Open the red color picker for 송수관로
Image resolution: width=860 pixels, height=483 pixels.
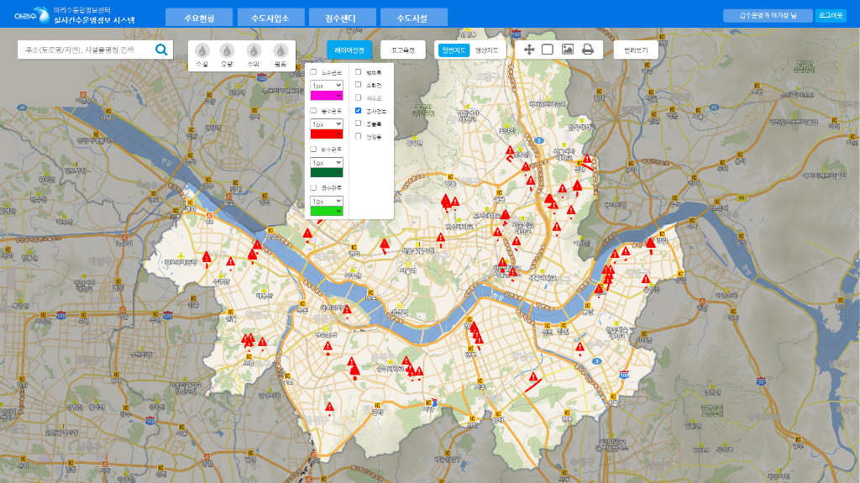(327, 134)
